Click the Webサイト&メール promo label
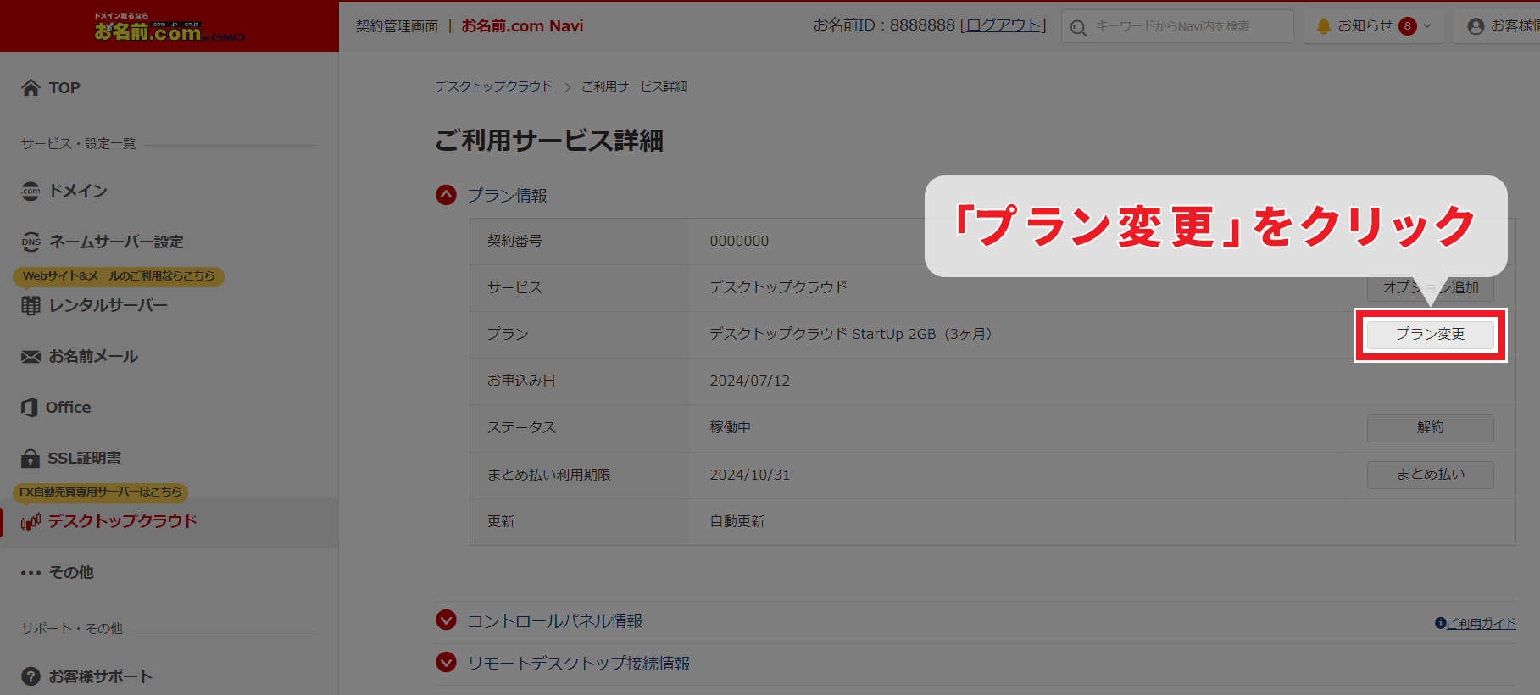Viewport: 1540px width, 695px height. click(119, 276)
